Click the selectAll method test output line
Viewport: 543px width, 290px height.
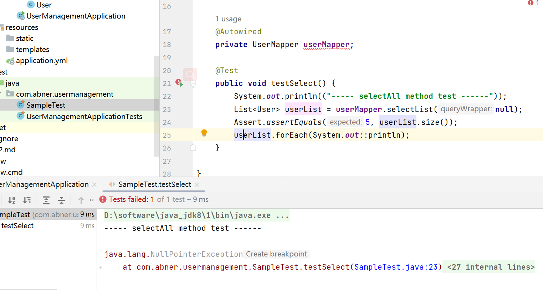(183, 228)
